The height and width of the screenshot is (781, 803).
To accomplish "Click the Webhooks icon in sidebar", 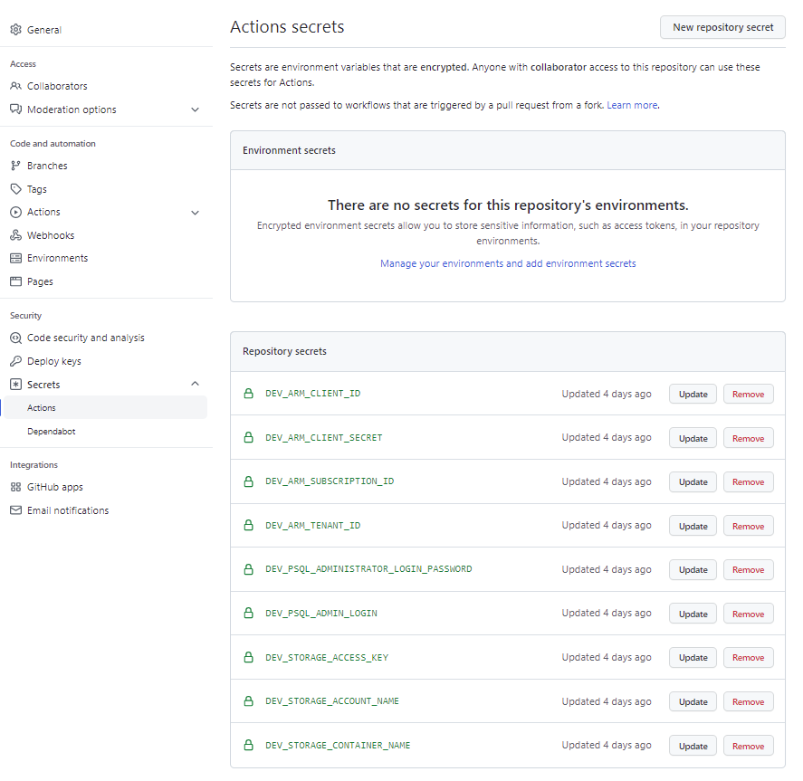I will click(x=15, y=235).
